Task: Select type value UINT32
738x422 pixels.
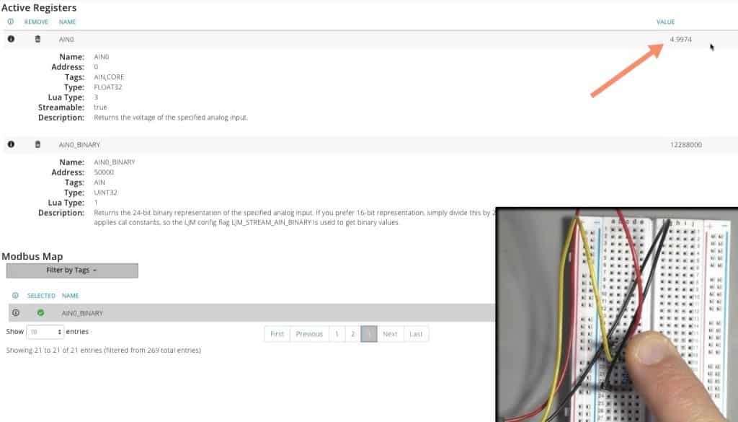Action: click(105, 192)
